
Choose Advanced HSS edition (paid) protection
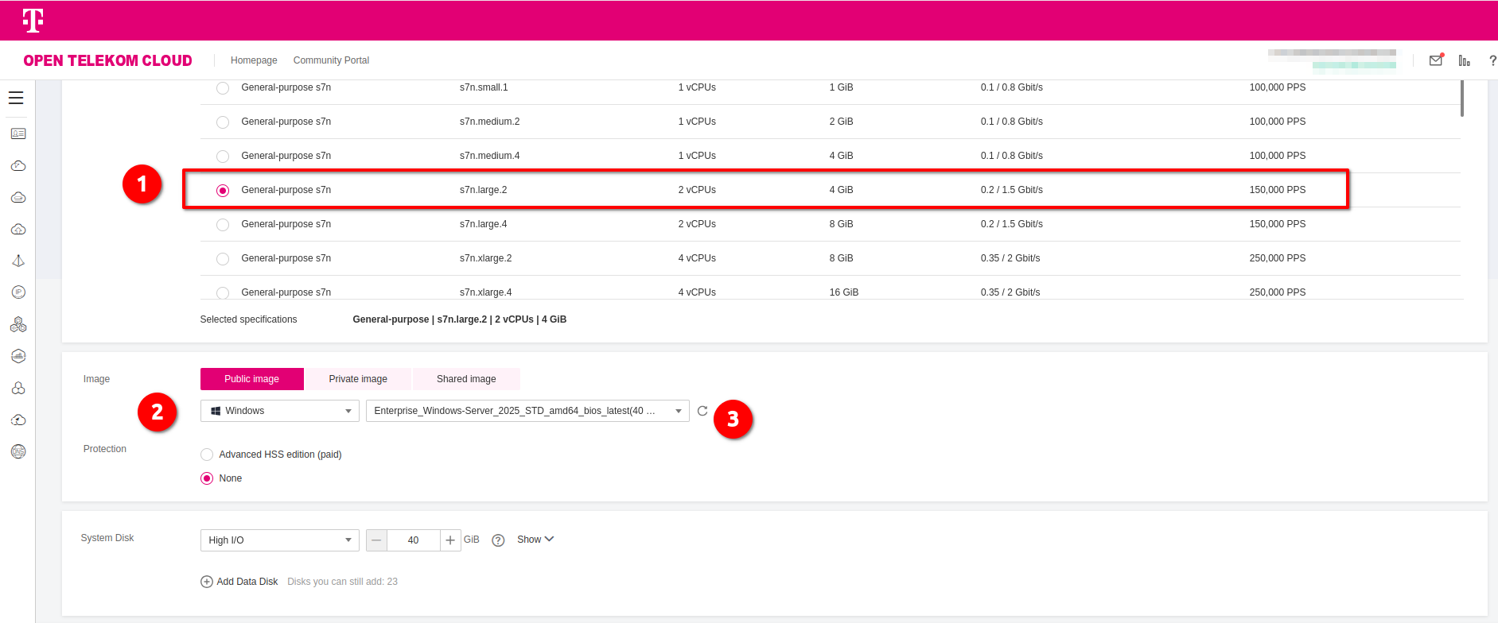(207, 455)
